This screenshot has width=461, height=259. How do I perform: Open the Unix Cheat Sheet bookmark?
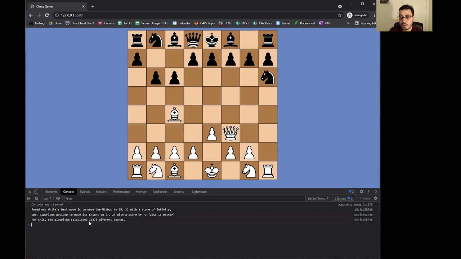(80, 23)
